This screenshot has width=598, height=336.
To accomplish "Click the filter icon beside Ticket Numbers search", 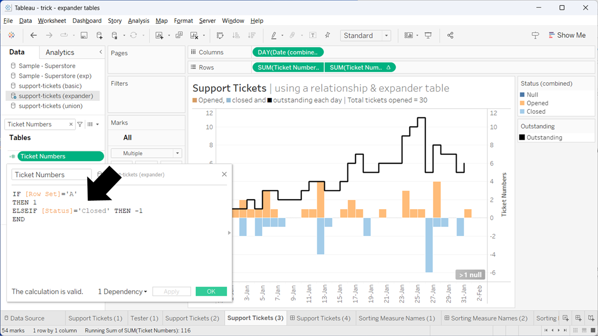I will pyautogui.click(x=80, y=124).
